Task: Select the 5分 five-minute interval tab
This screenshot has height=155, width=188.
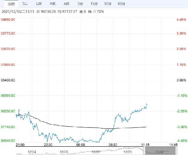Action: (x=80, y=4)
